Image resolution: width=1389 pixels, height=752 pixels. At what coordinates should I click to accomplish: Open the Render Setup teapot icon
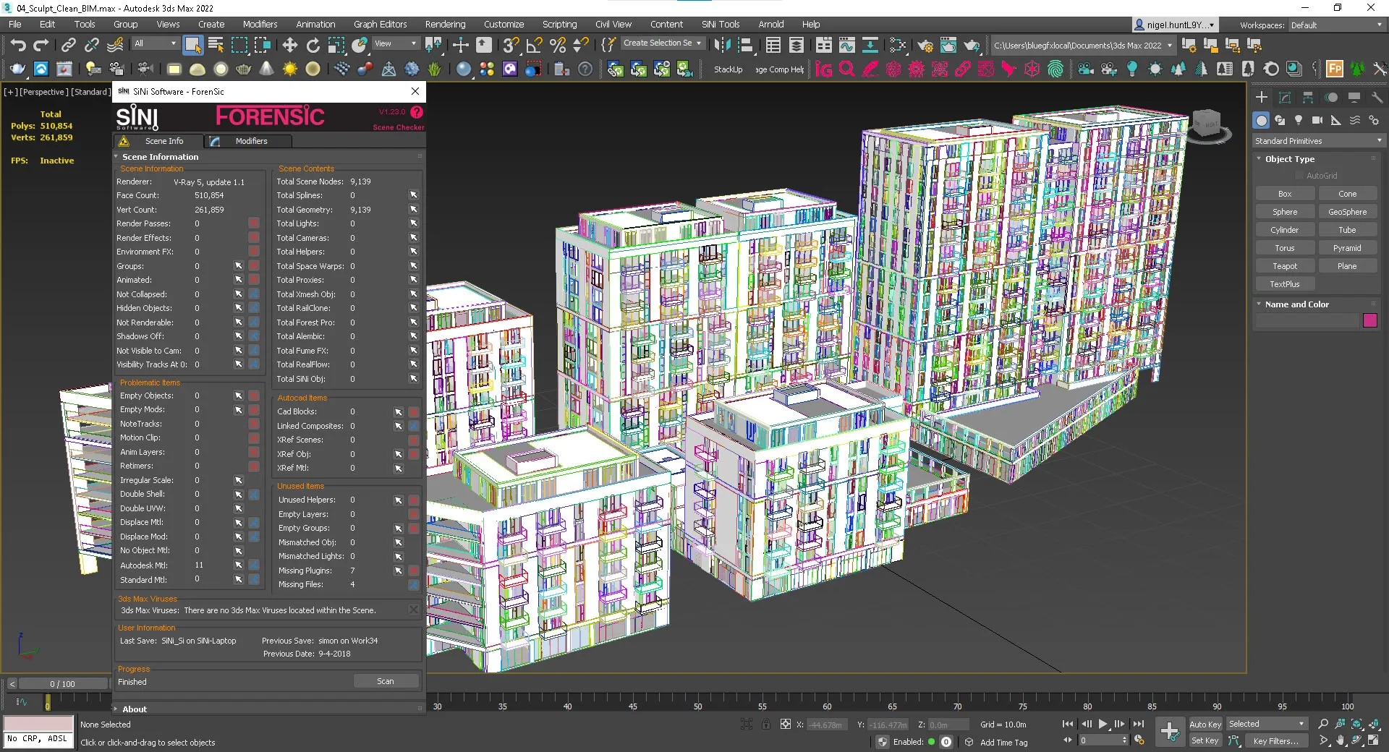click(x=925, y=46)
